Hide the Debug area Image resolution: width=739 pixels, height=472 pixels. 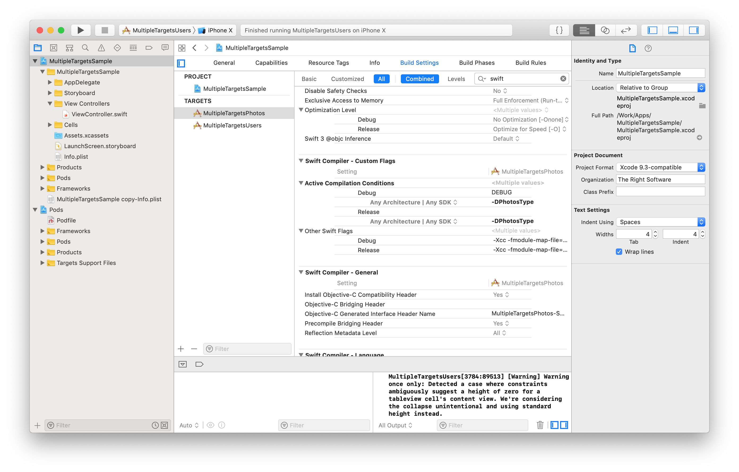[x=673, y=30]
